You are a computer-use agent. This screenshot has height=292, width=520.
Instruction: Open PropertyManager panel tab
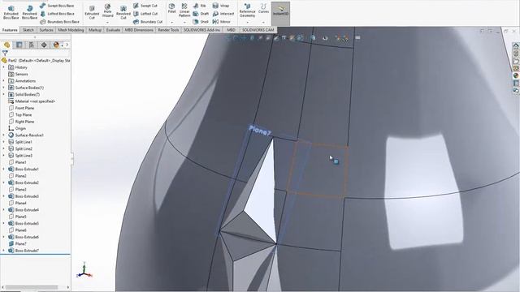pyautogui.click(x=19, y=45)
